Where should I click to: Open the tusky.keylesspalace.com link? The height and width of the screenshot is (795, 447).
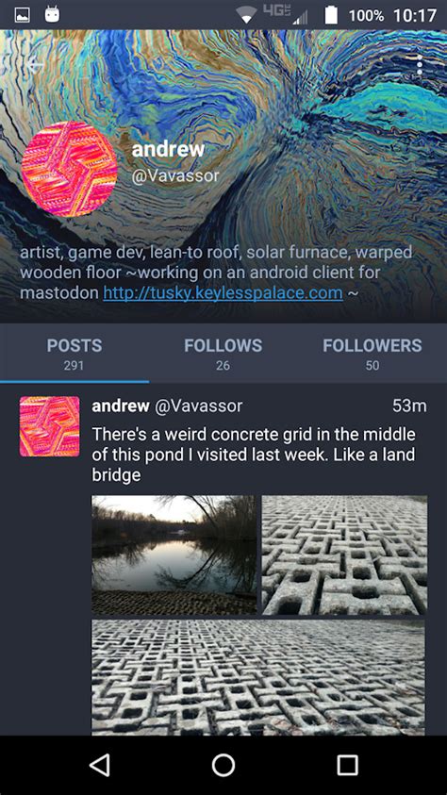click(x=223, y=292)
